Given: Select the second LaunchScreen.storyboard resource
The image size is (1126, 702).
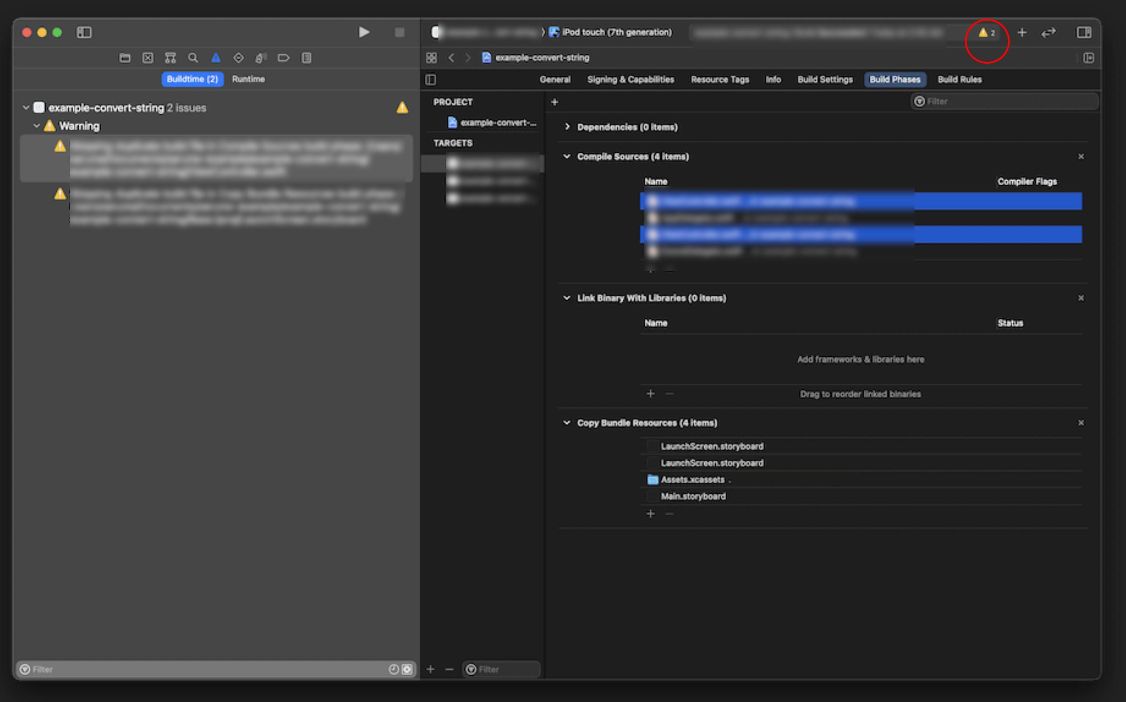Looking at the screenshot, I should 861,463.
